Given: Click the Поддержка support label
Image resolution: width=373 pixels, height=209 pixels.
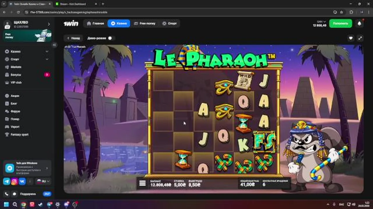Looking at the screenshot, I should [28, 194].
